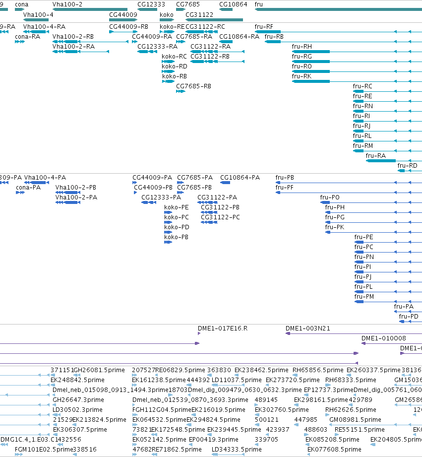
Task: Open the fru-PO protein label
Action: coord(330,197)
